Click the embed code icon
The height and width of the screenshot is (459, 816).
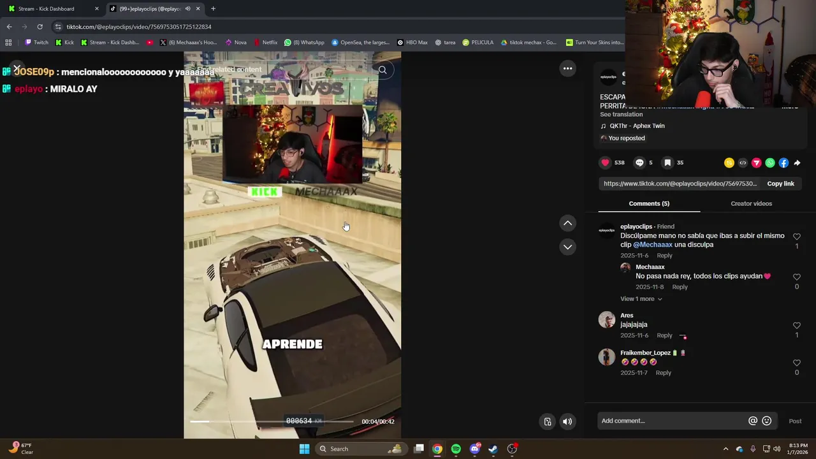(743, 163)
